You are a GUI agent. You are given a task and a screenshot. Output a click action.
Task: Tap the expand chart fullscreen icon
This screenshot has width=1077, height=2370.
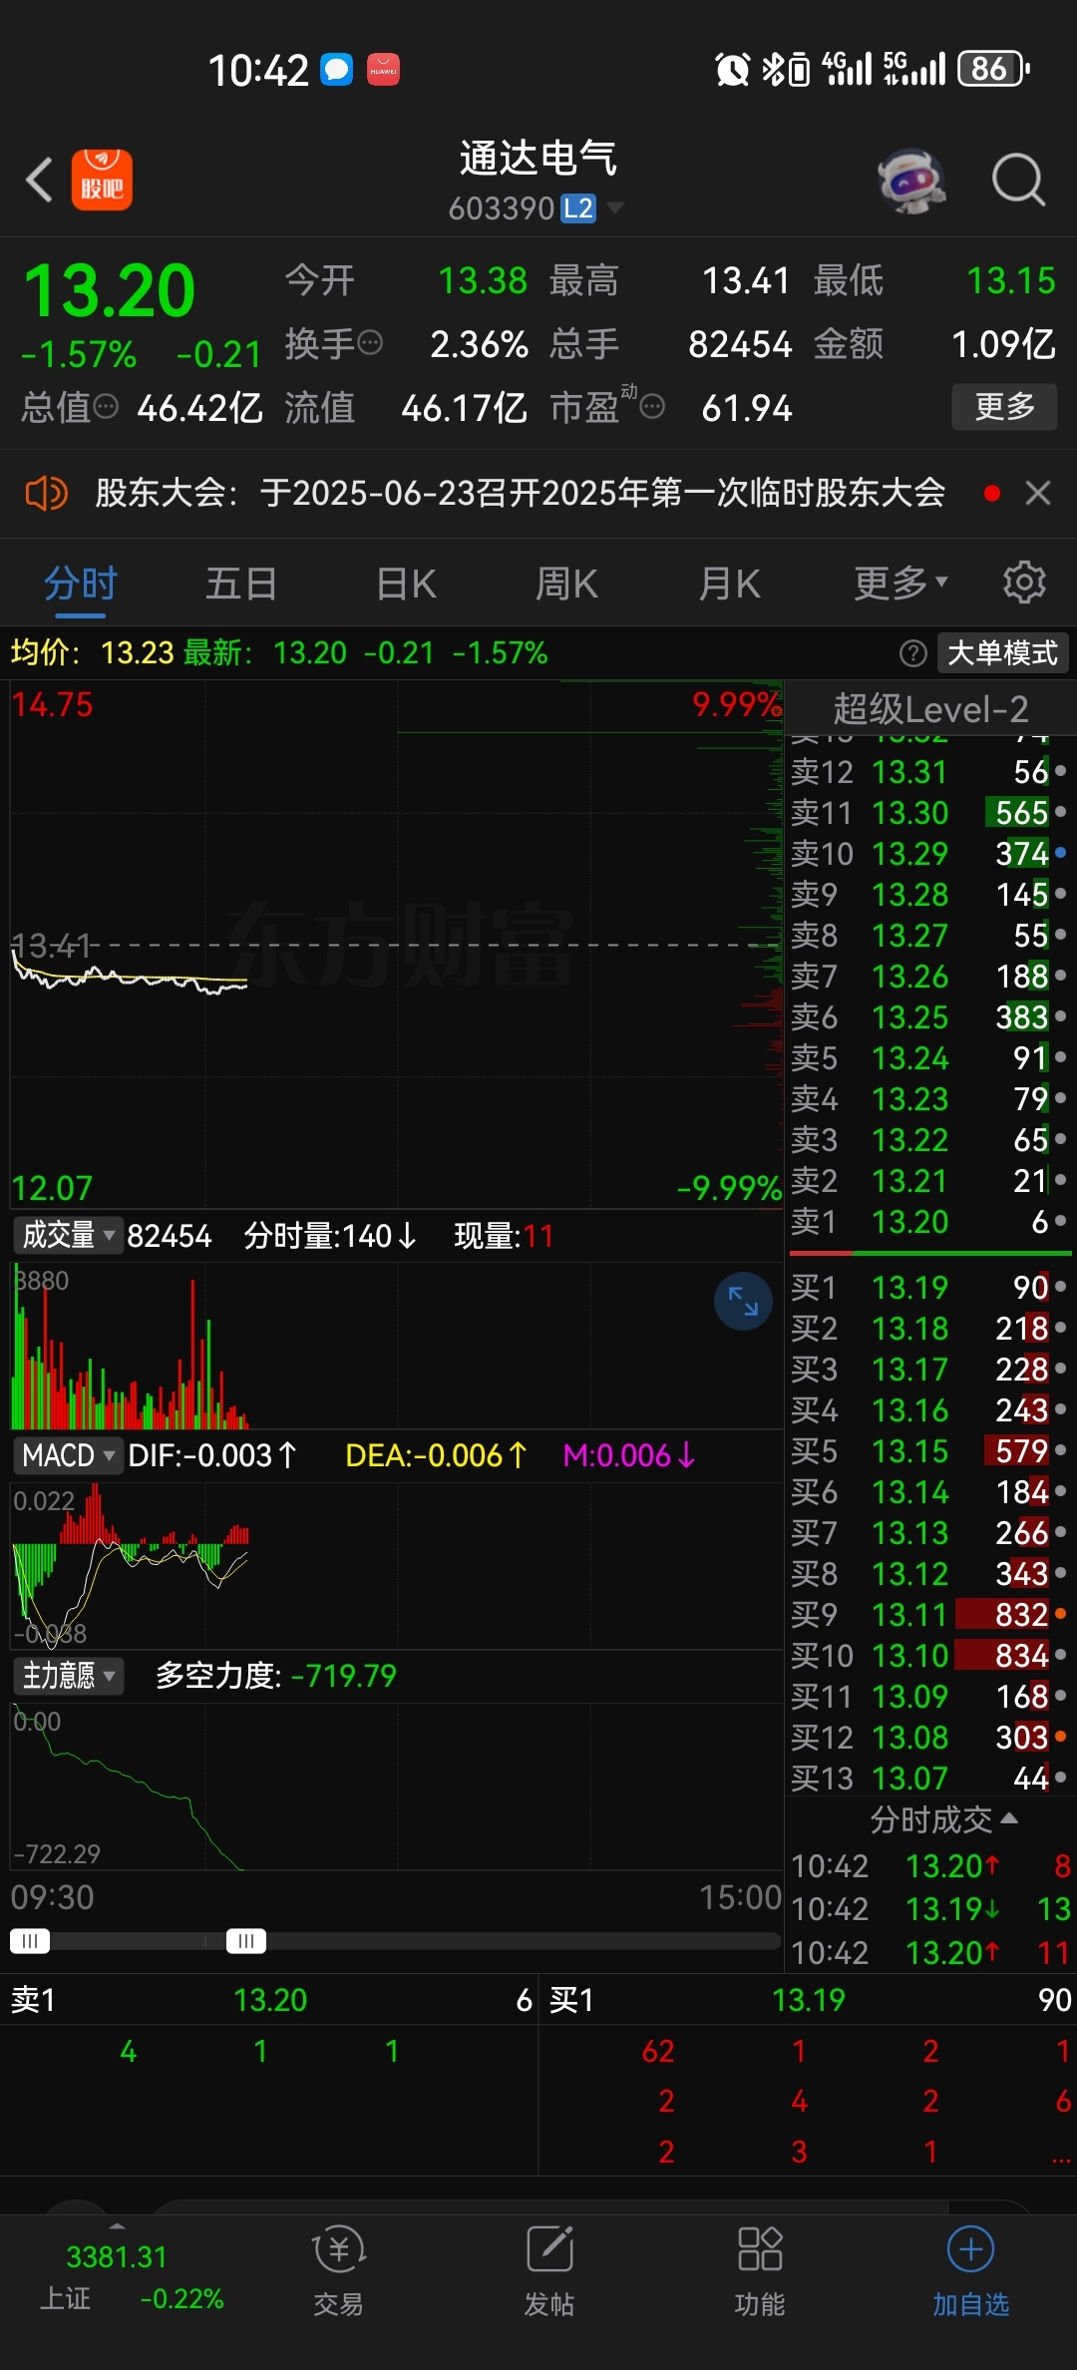coord(743,1301)
